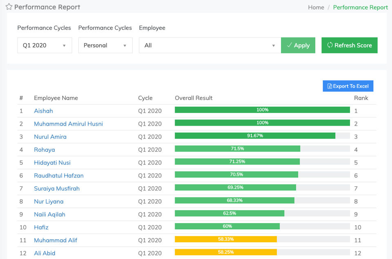Select Raudhatul Hafzan employee link
Viewport: 392px width, 259px height.
[58, 176]
